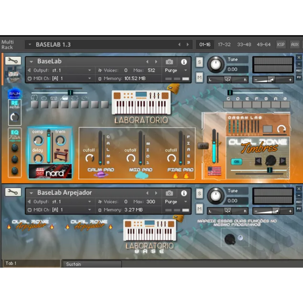This screenshot has width=303, height=303.
Task: Click the Nord keyboard image
Action: tap(50, 171)
